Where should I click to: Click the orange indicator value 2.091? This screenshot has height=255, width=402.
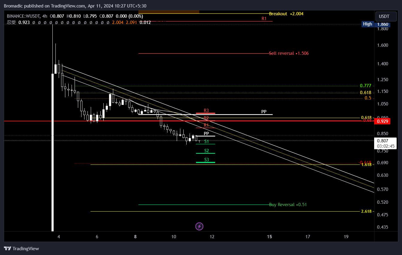pos(132,22)
